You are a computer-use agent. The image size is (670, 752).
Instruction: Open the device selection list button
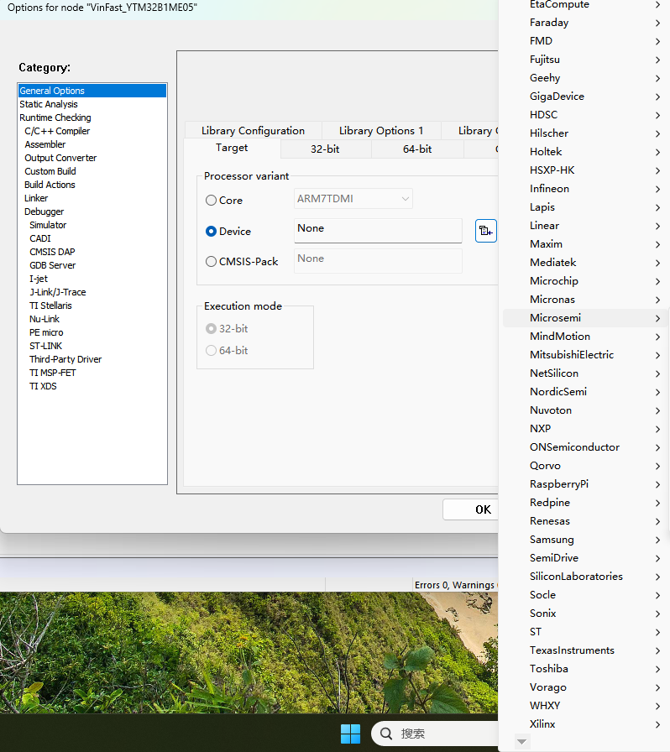(485, 231)
